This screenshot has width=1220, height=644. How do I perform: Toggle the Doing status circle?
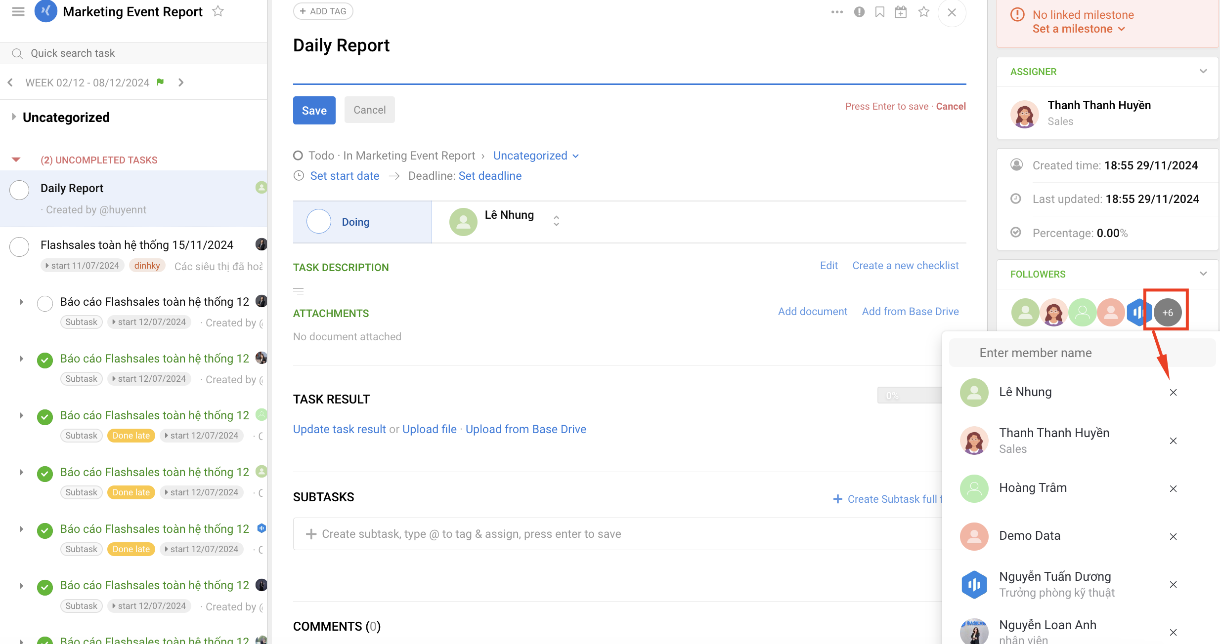click(318, 222)
